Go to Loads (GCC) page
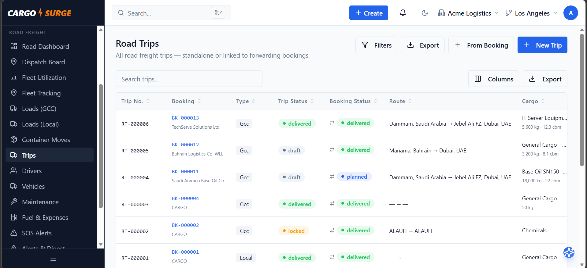 coord(50,109)
